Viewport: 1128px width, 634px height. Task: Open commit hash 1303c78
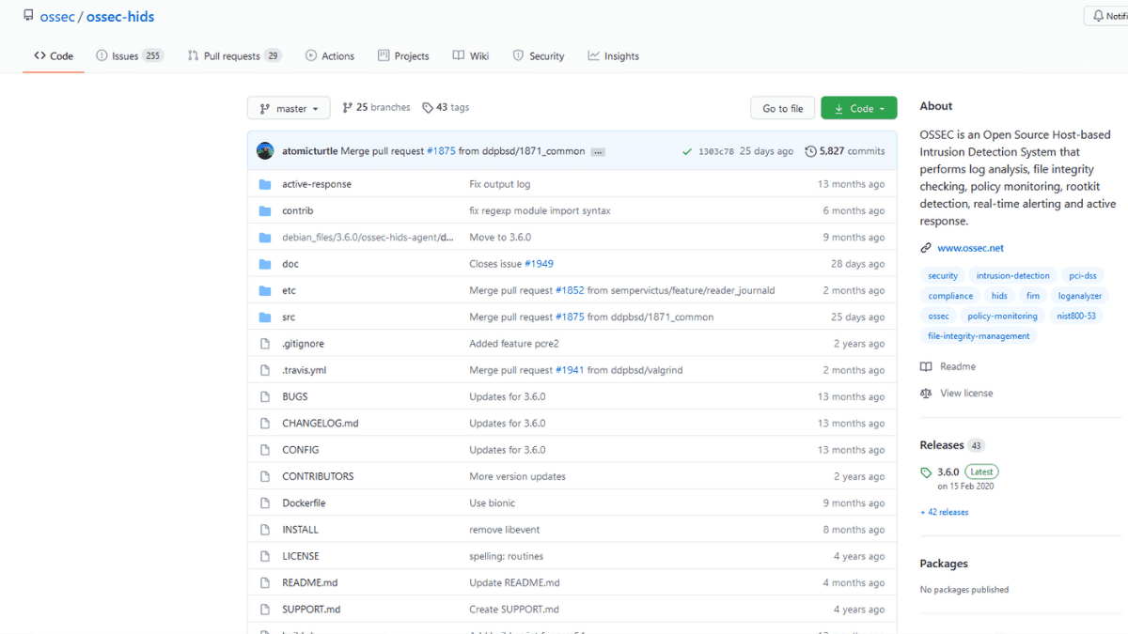click(x=716, y=152)
